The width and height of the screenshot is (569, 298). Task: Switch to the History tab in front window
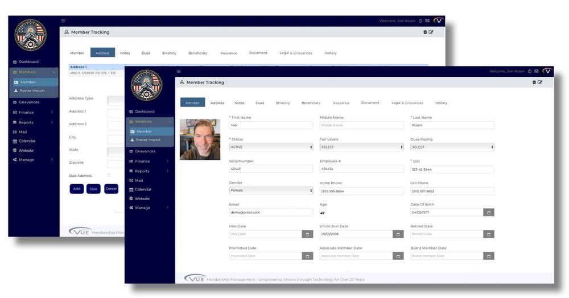[442, 103]
